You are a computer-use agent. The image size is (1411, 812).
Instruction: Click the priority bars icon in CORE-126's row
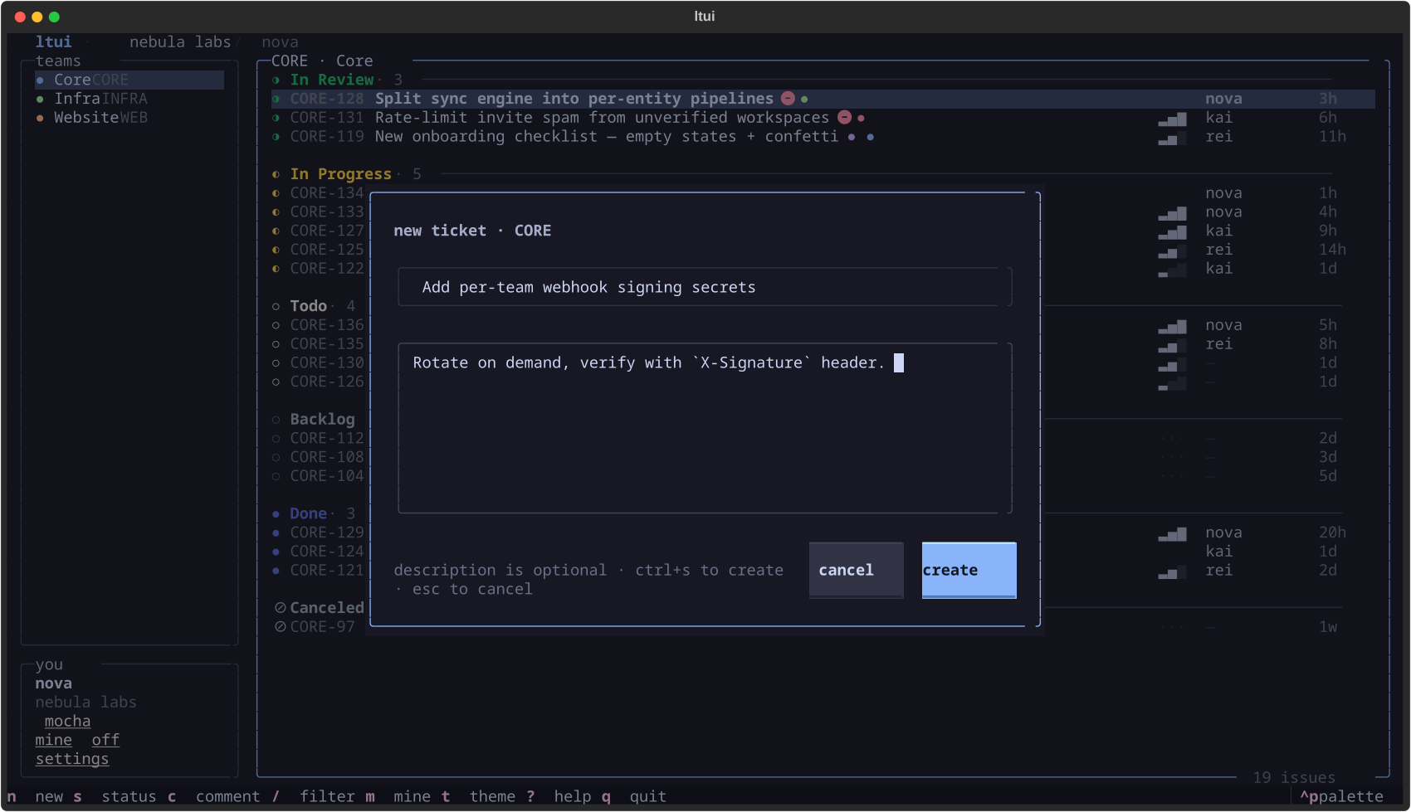click(1172, 383)
